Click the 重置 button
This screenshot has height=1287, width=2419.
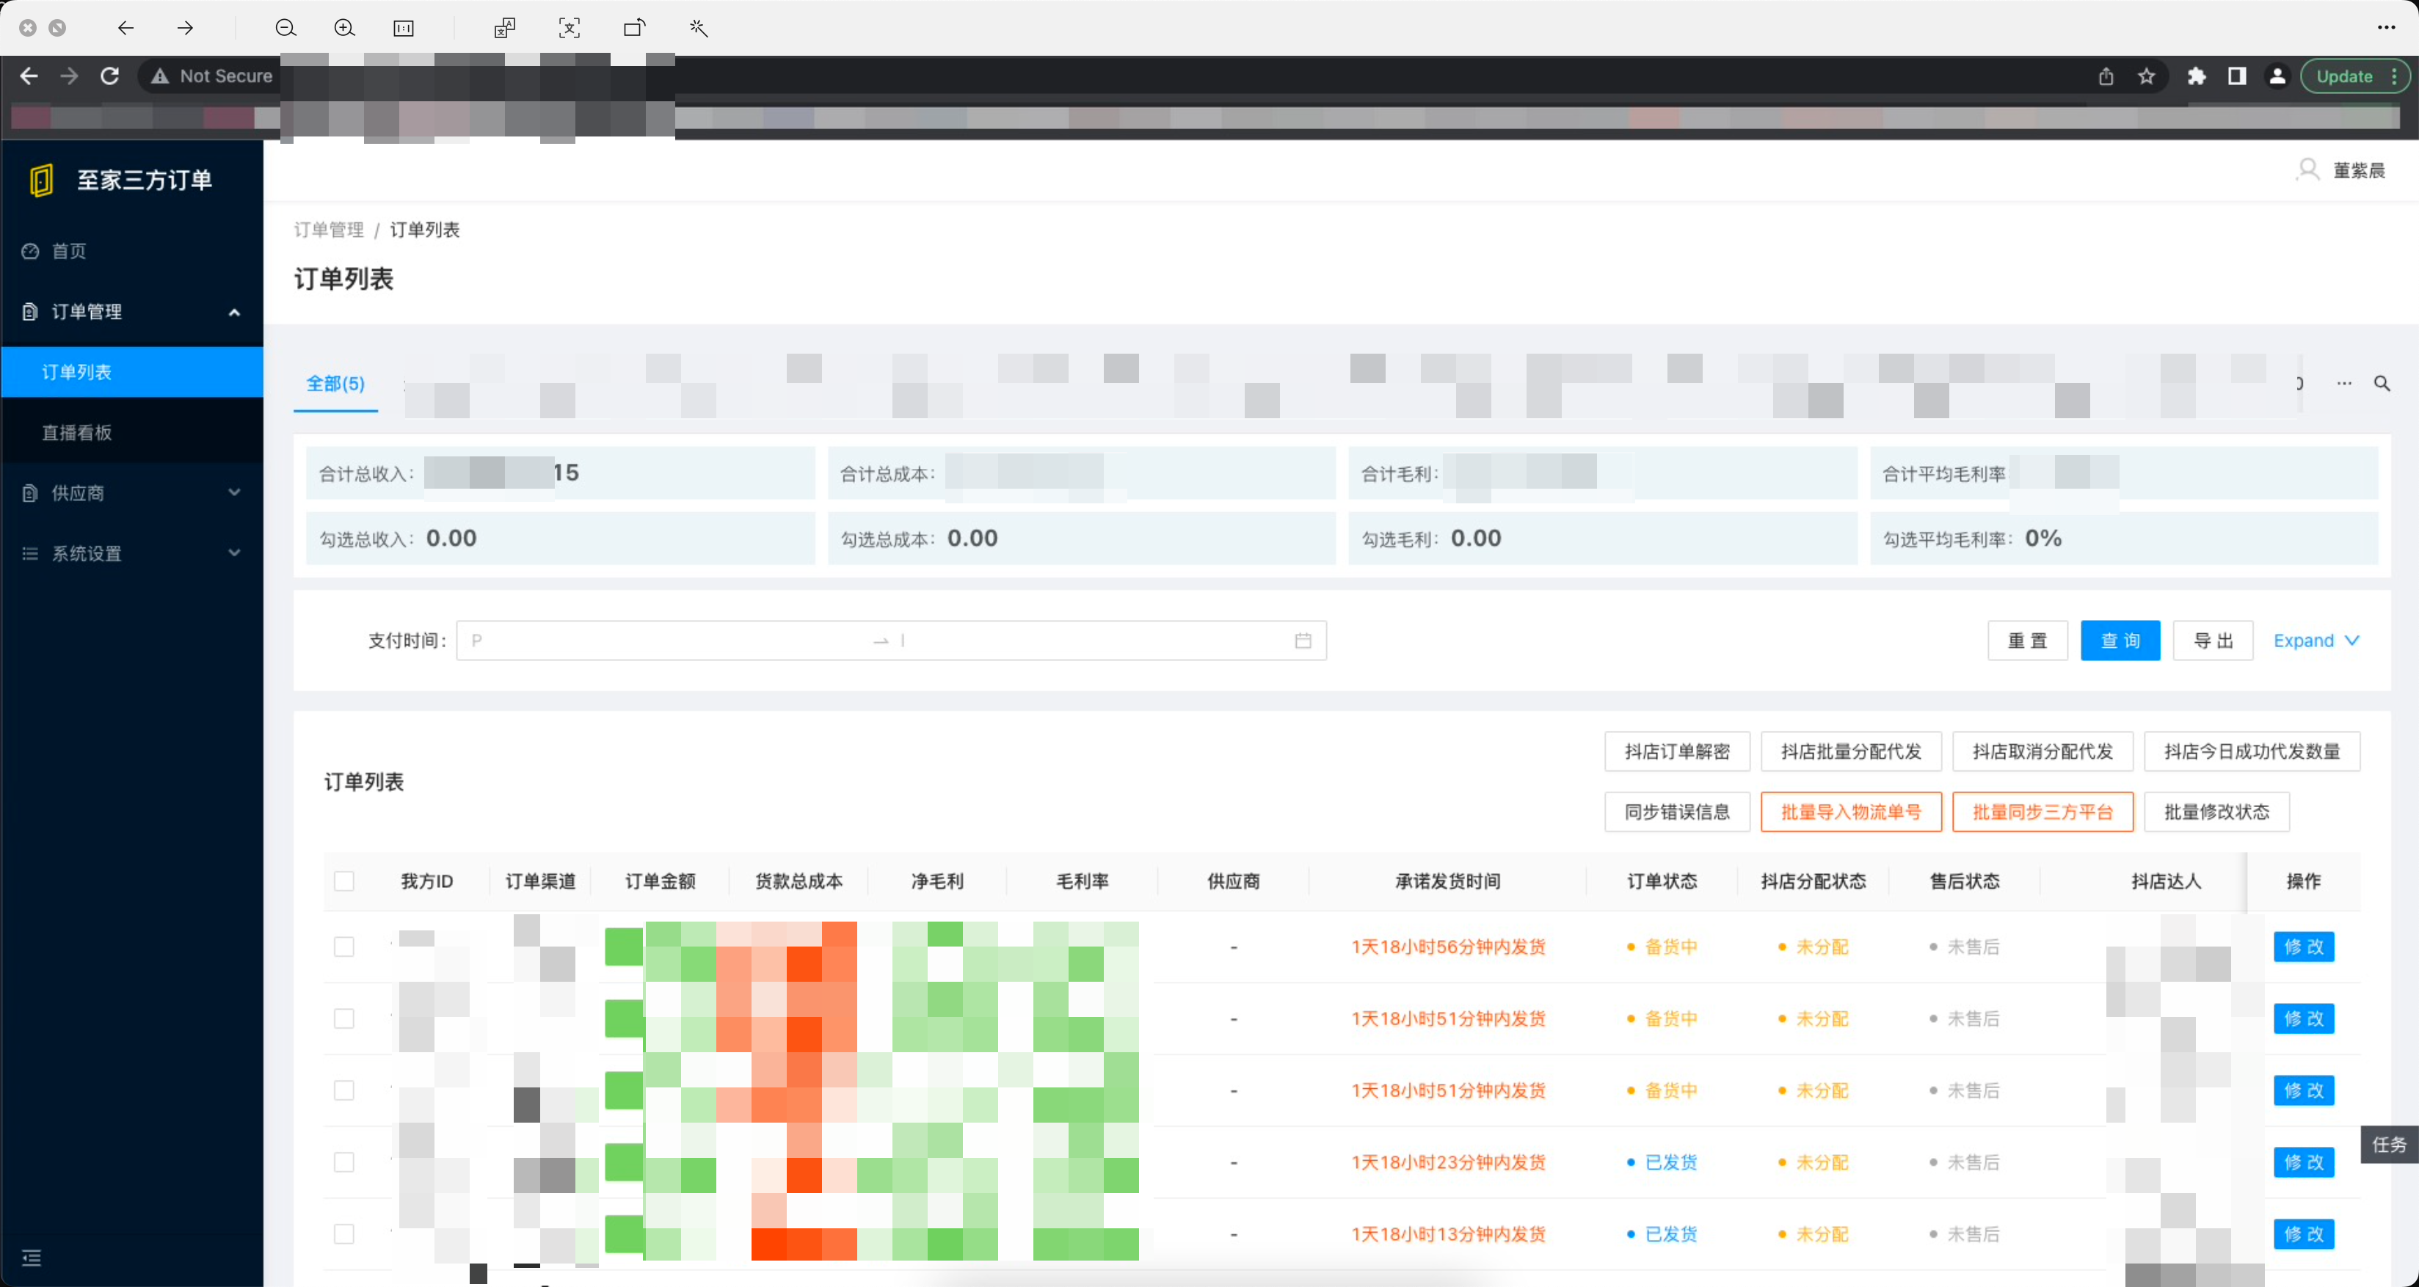coord(2027,641)
